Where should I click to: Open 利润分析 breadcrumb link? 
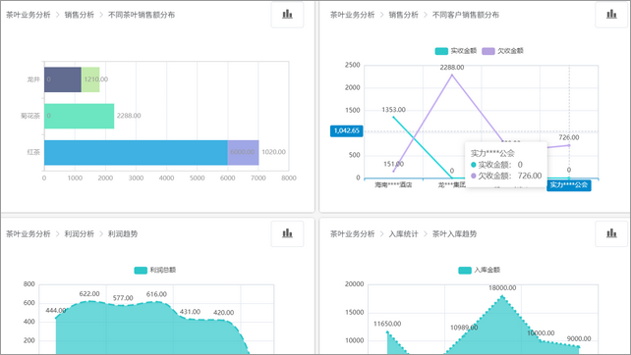point(80,233)
